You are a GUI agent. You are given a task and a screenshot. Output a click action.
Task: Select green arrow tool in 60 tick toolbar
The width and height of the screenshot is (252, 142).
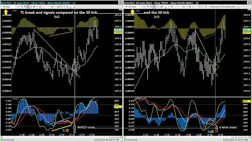pos(172,7)
